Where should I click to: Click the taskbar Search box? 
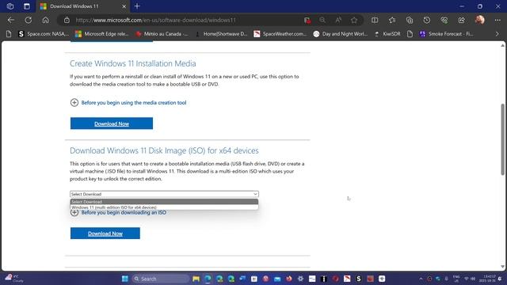[x=160, y=279]
